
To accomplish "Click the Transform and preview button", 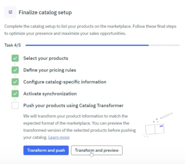I will (97, 150).
